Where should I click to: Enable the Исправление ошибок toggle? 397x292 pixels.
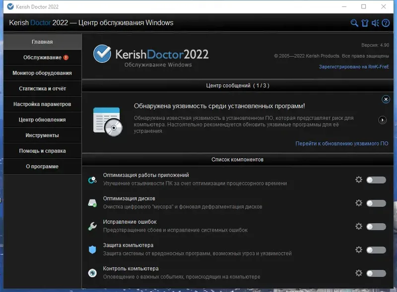click(375, 226)
